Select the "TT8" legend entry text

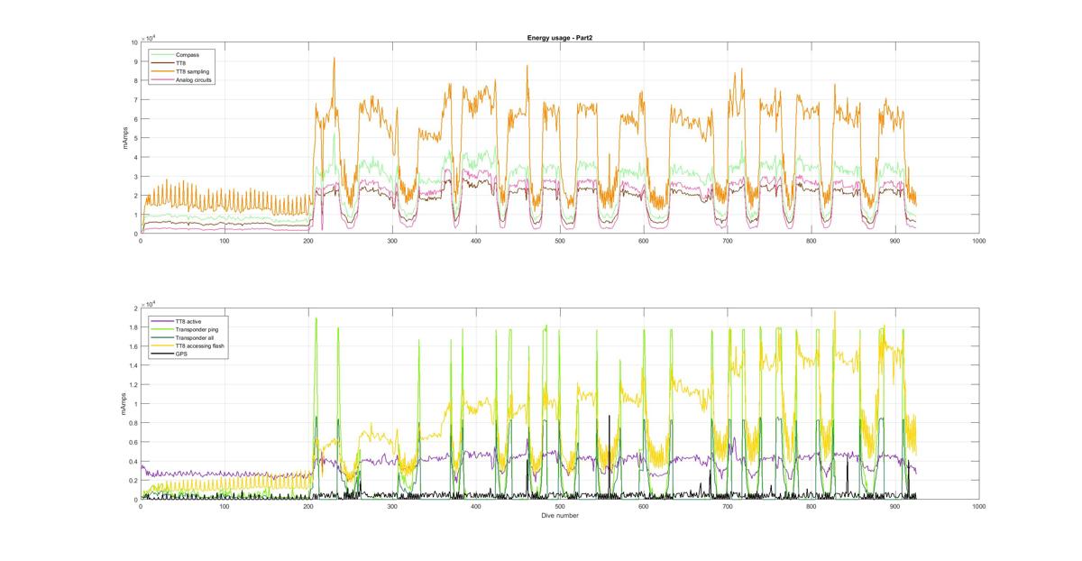tap(181, 62)
